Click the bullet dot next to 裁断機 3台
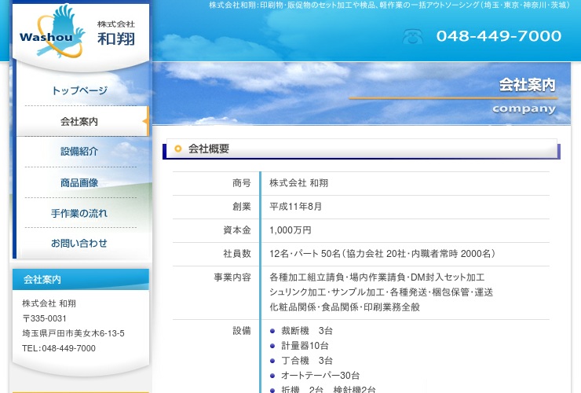Image resolution: width=581 pixels, height=393 pixels. click(272, 331)
